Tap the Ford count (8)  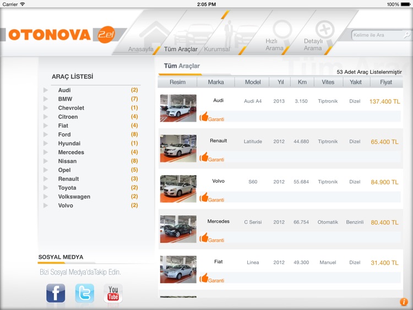pos(134,134)
